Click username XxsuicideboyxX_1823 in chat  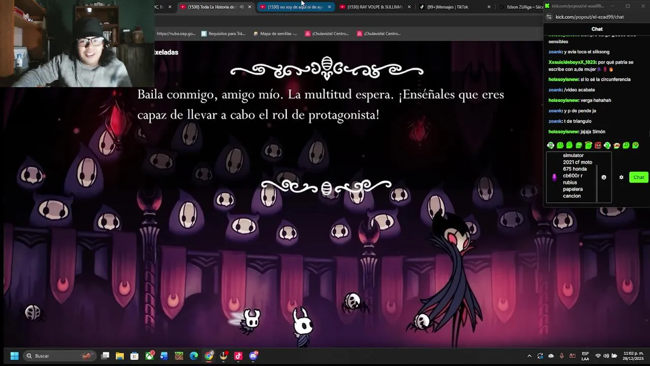point(573,62)
